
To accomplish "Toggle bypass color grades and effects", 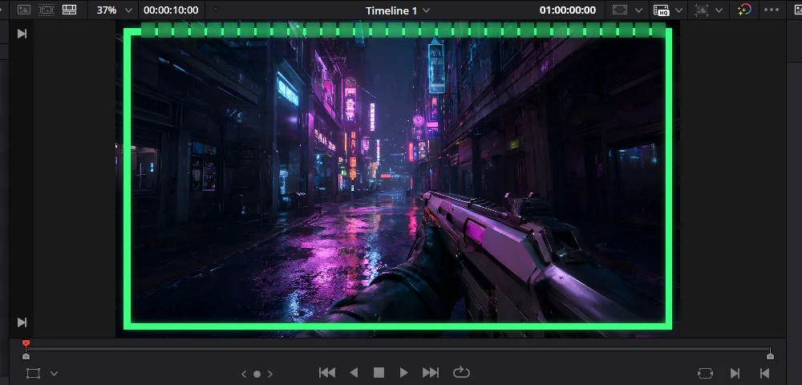I will 744,10.
